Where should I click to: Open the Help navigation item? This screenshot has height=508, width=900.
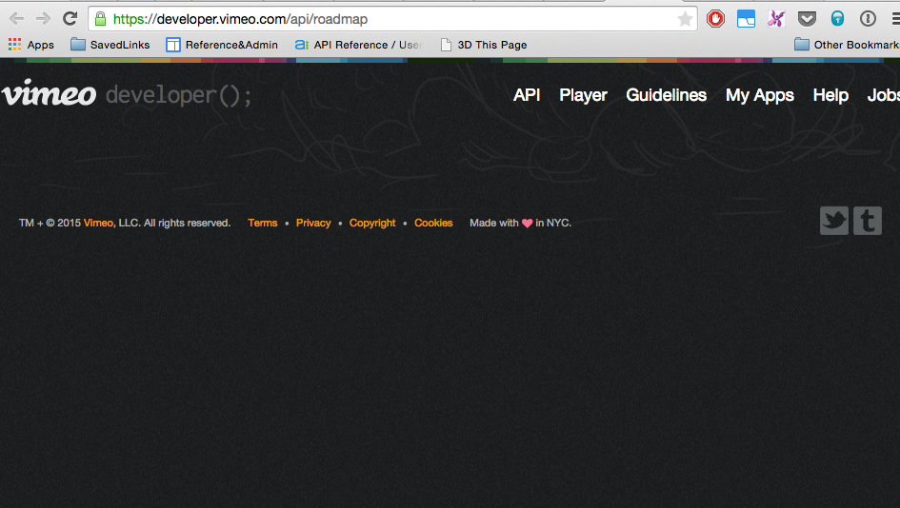click(830, 95)
